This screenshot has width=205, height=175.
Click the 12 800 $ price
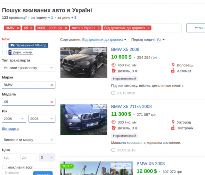click(147, 171)
